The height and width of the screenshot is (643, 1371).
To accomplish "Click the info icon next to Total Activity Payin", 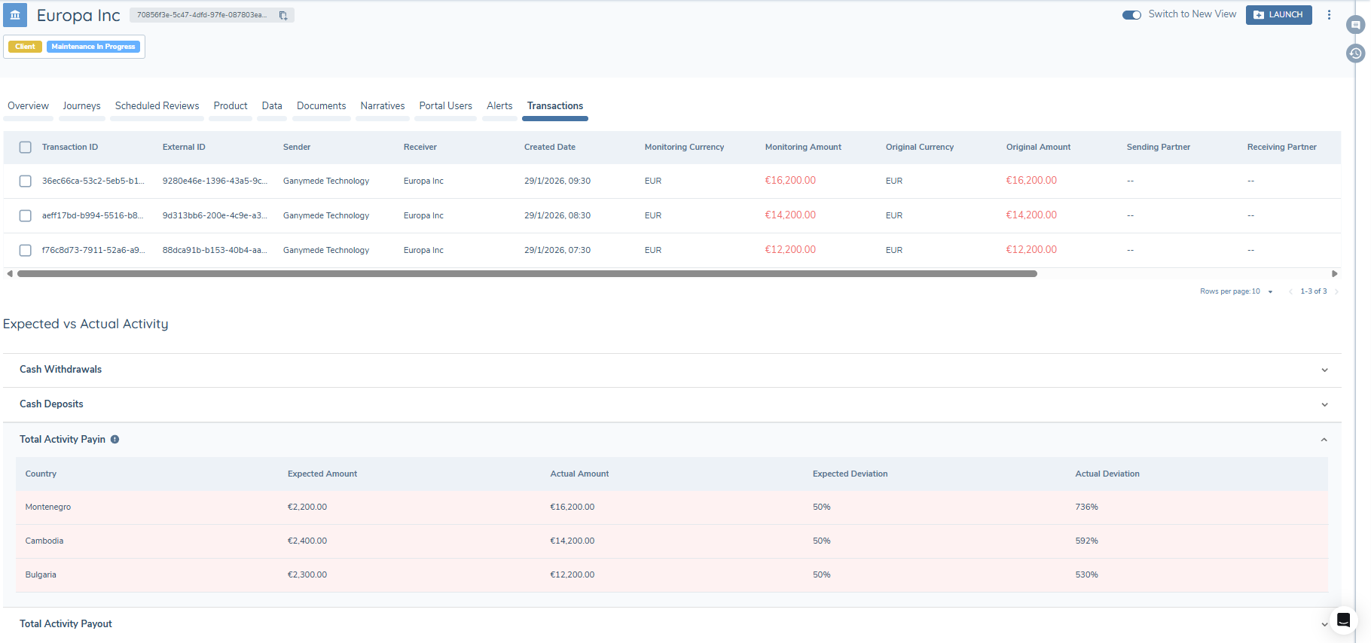I will (115, 440).
